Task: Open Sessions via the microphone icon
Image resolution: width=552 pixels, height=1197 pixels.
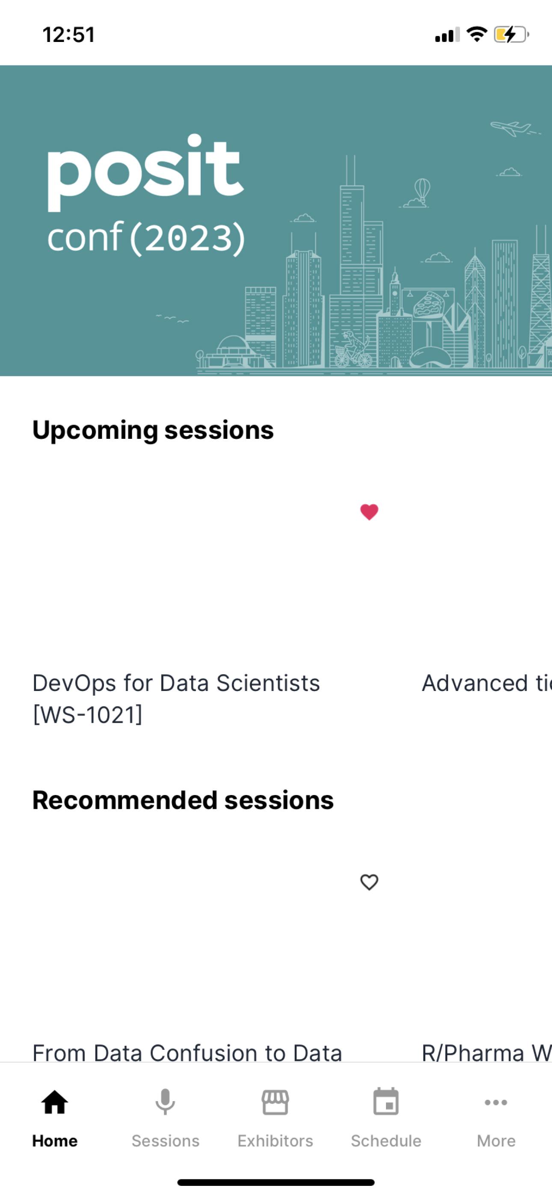Action: [165, 1102]
